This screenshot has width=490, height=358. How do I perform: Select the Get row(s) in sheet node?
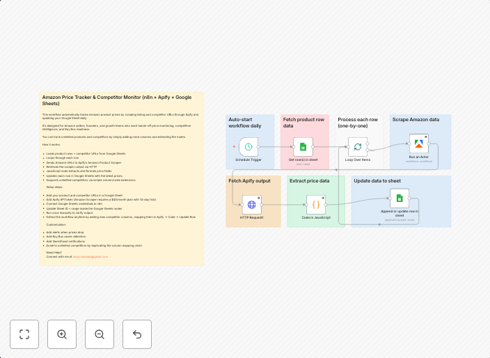(303, 147)
